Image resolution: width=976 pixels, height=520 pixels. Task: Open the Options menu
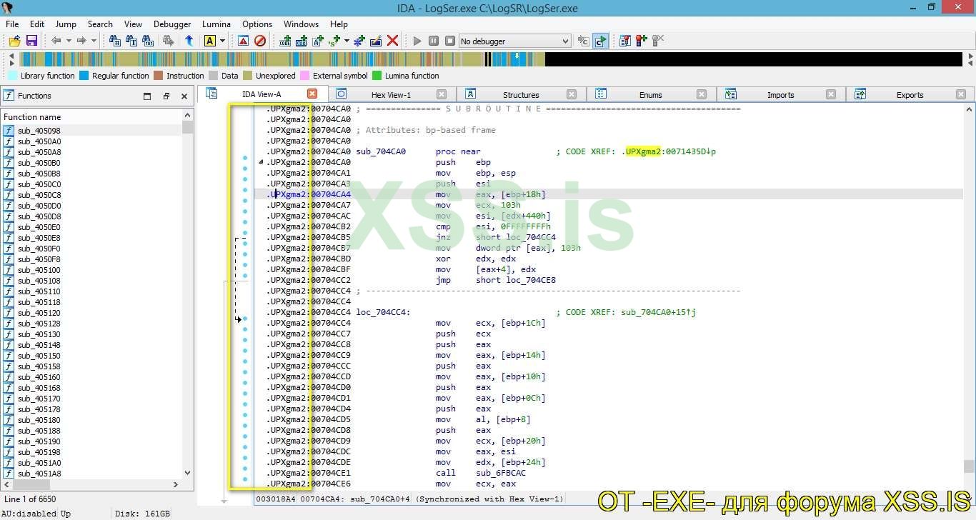pyautogui.click(x=257, y=24)
